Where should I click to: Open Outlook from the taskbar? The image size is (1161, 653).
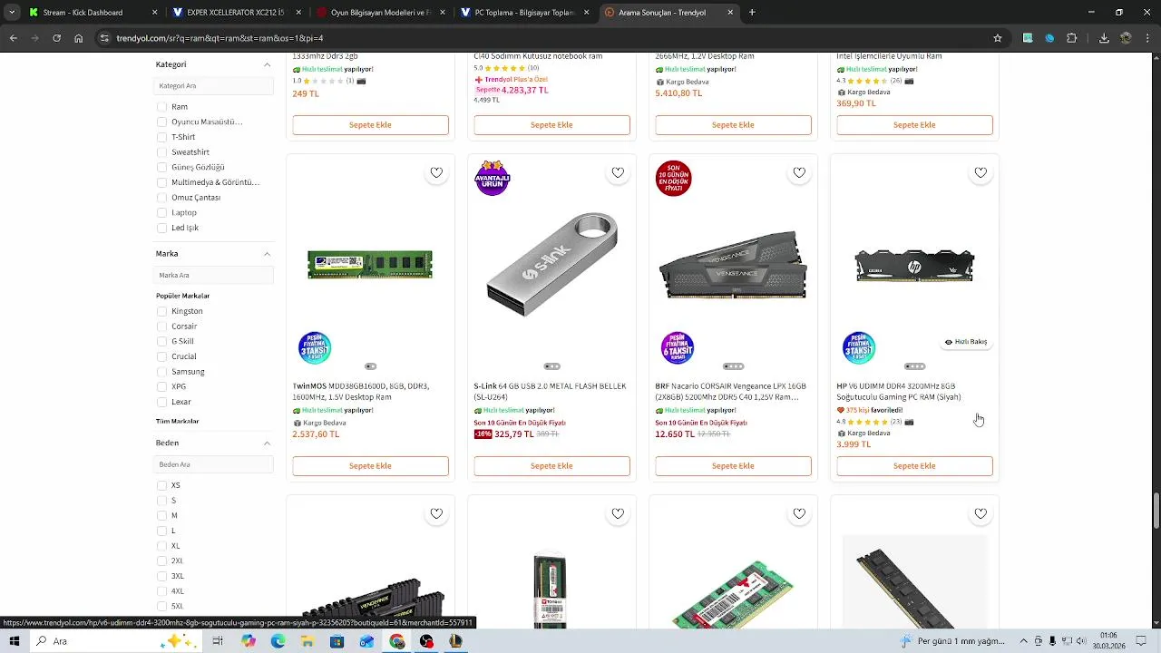[x=367, y=641]
